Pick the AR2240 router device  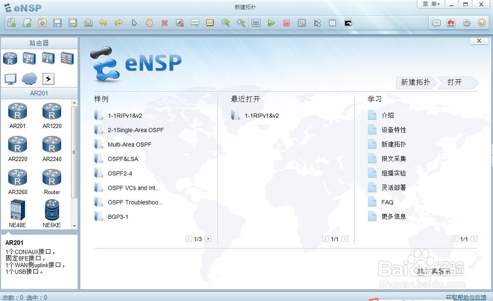(x=52, y=149)
